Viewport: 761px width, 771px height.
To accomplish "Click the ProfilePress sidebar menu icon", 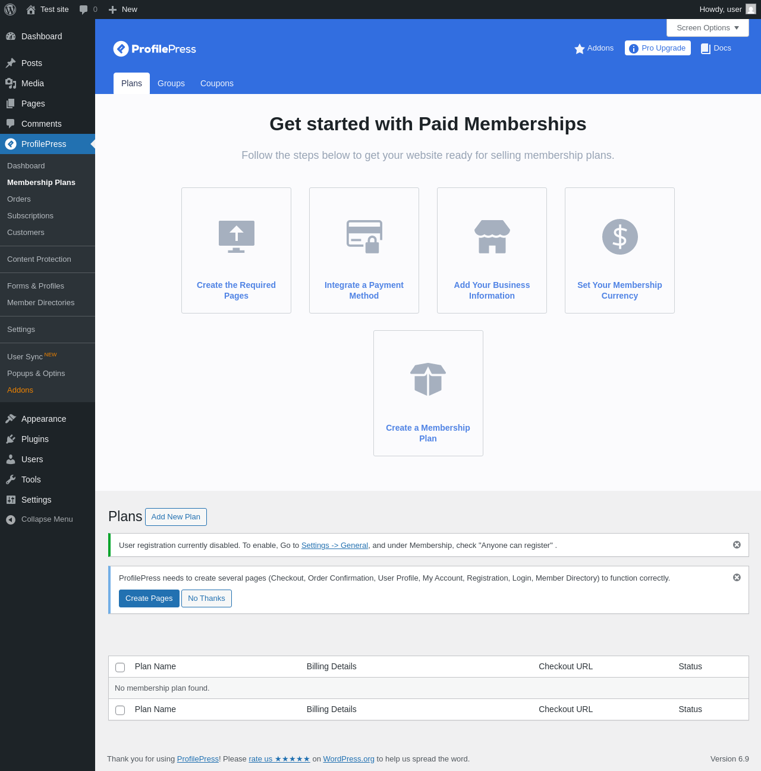I will pos(11,144).
